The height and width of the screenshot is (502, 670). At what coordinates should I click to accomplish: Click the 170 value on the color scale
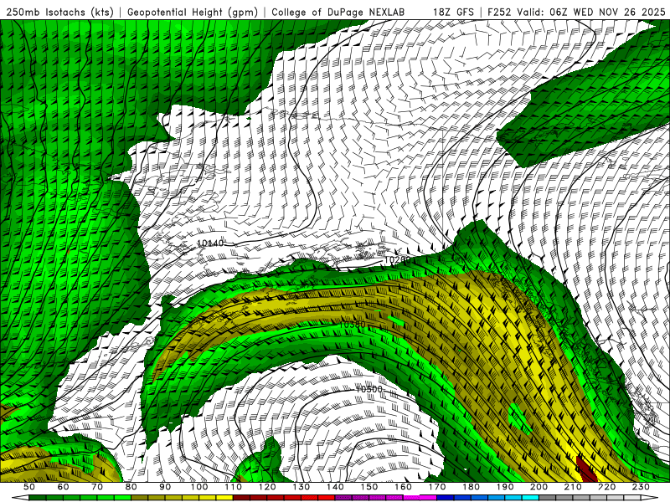[x=436, y=487]
